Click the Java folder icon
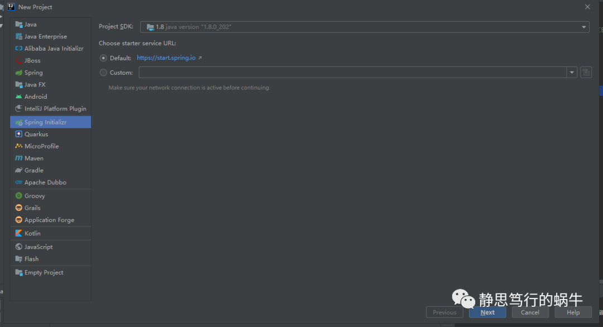The width and height of the screenshot is (603, 327). click(19, 25)
